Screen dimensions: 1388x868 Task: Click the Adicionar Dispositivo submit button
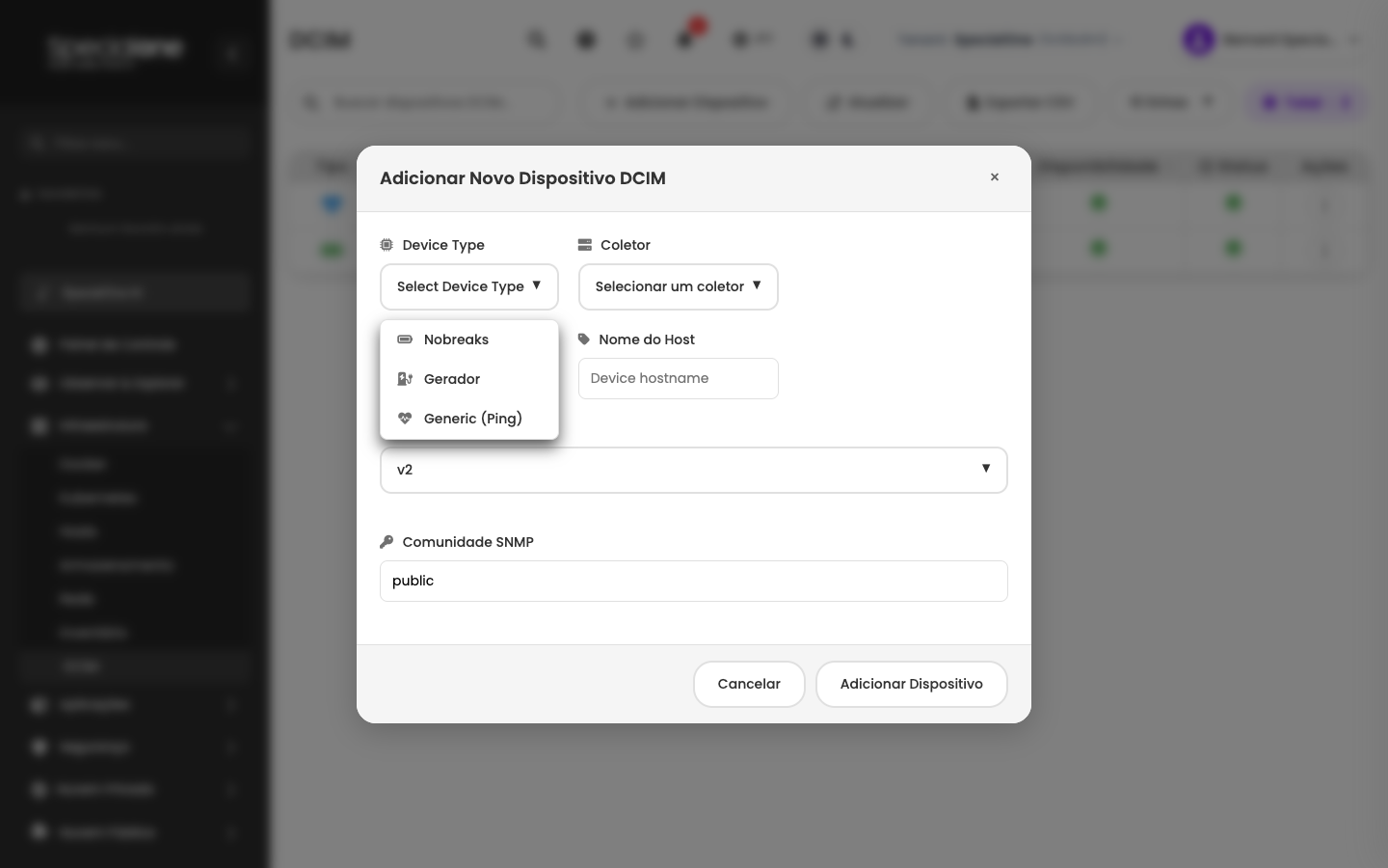tap(912, 684)
